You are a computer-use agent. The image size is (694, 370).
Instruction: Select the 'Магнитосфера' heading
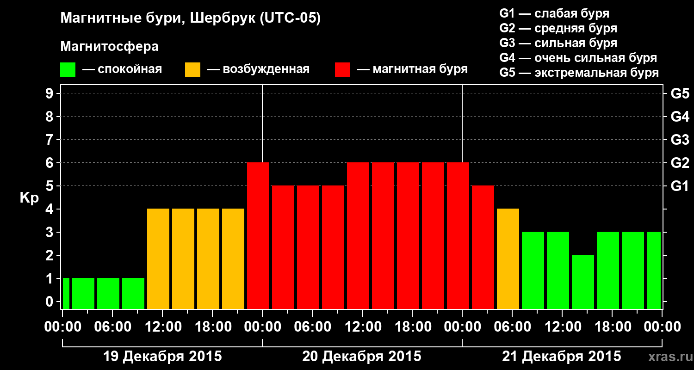(109, 47)
